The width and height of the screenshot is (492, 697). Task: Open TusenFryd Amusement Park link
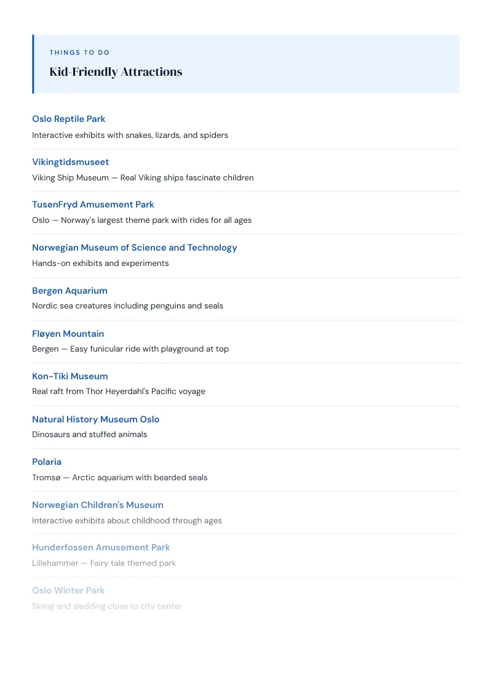(93, 204)
